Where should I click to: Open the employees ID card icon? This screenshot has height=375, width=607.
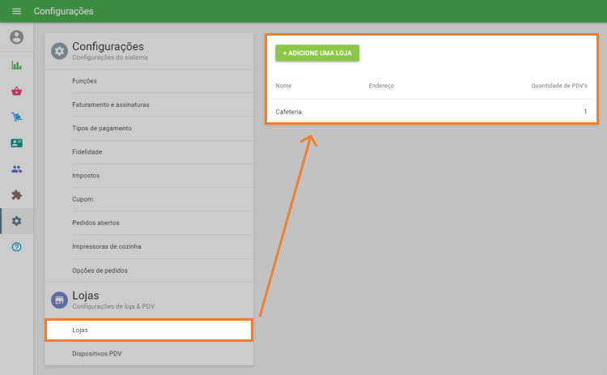[16, 143]
